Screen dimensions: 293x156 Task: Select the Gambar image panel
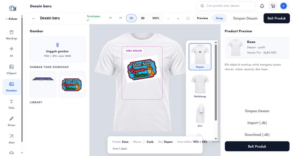(x=11, y=87)
